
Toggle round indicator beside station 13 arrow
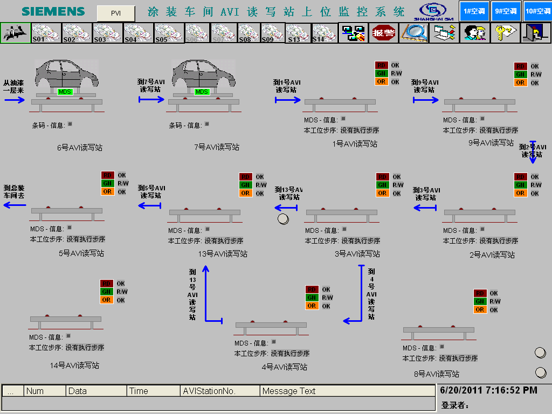[284, 219]
